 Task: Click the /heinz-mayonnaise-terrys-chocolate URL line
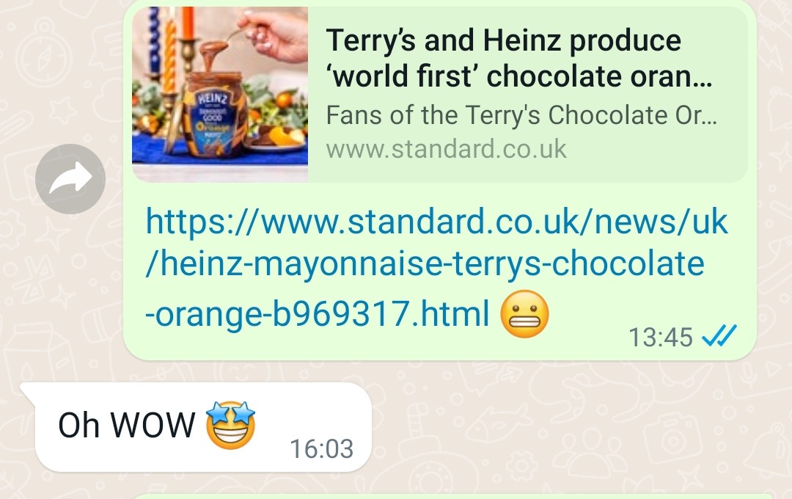(425, 264)
